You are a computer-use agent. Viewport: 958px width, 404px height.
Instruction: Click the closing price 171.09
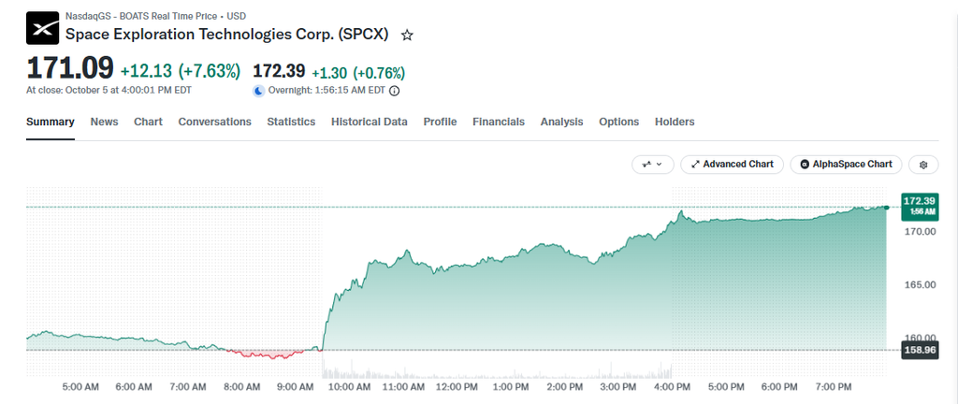(69, 67)
